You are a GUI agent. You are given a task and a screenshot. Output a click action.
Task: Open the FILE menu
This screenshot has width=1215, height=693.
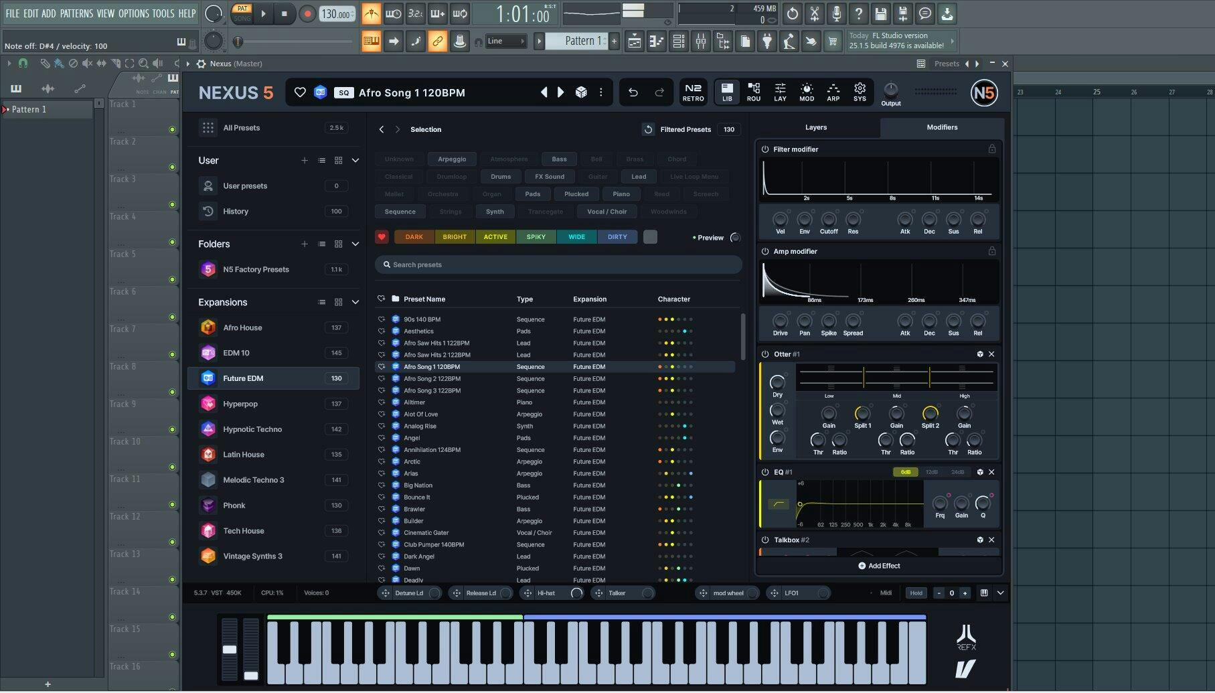(13, 13)
